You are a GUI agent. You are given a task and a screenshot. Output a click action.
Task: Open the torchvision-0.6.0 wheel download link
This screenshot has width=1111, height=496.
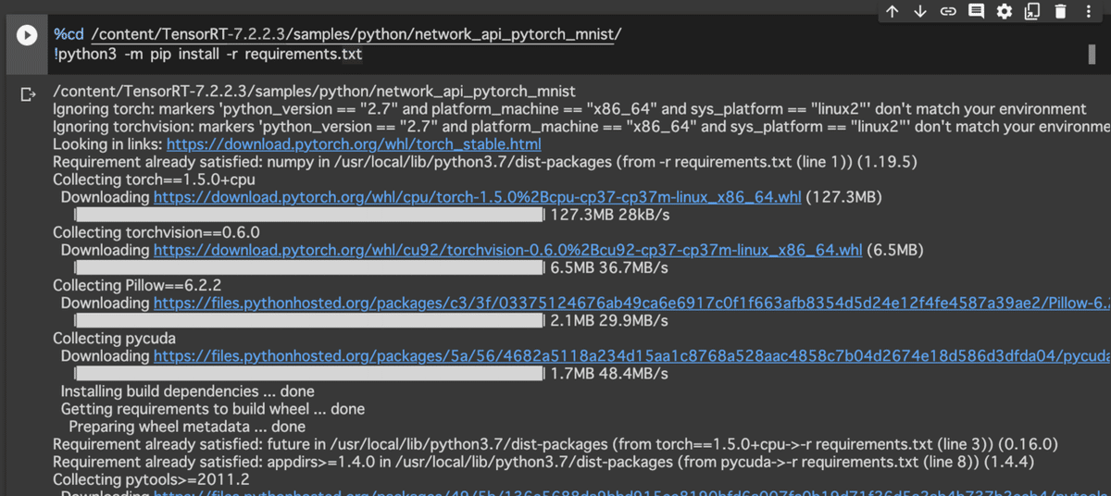pos(507,251)
